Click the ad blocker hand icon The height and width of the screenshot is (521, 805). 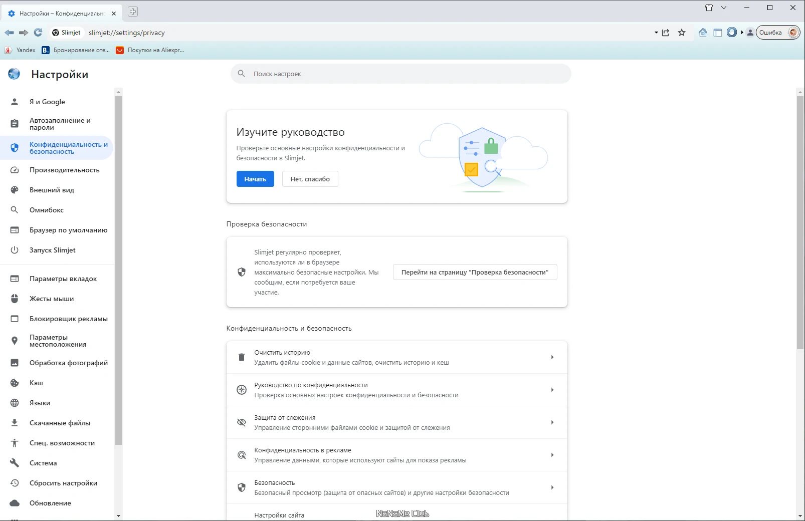click(732, 33)
